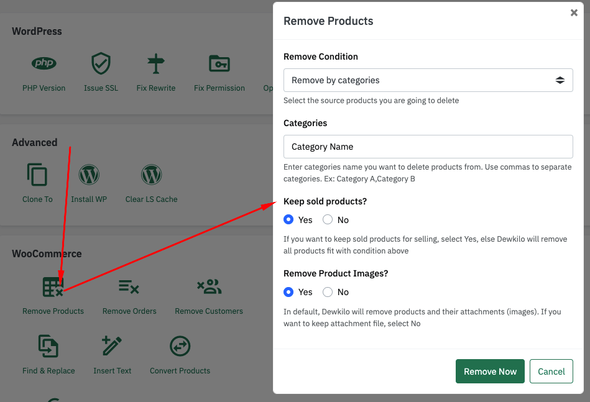Choose Yes for Remove Product Images
This screenshot has height=402, width=590.
coord(288,292)
